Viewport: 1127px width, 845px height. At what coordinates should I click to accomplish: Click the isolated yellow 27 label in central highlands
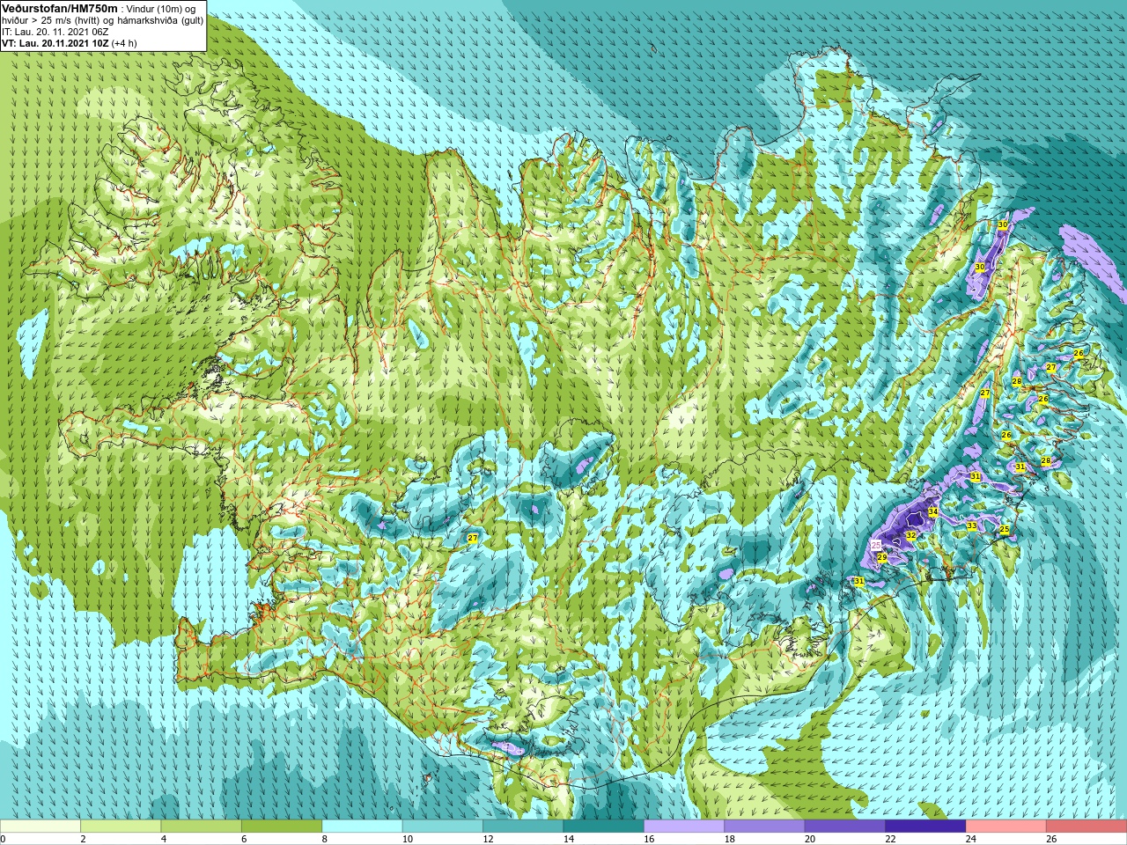(473, 538)
